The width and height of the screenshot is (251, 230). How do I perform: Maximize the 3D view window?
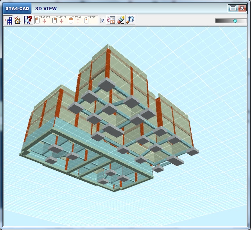pyautogui.click(x=233, y=8)
